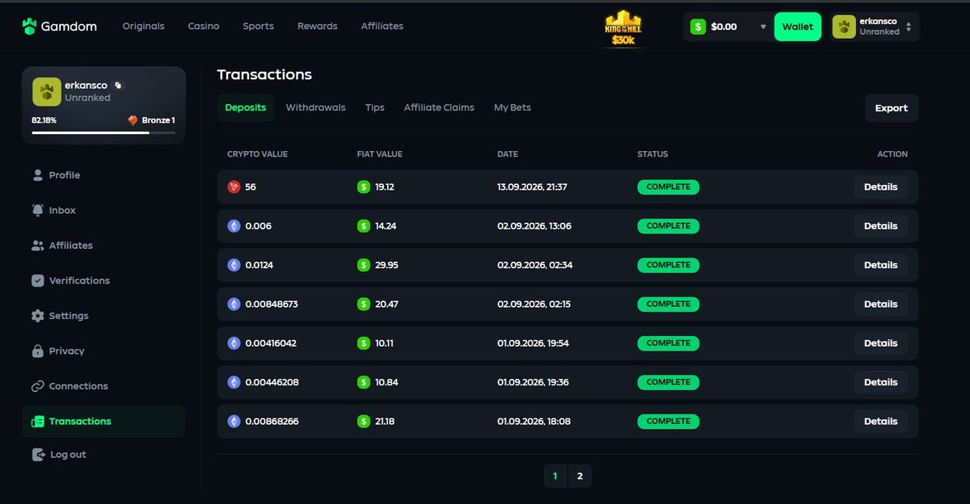970x504 pixels.
Task: Click the Profile person icon
Action: [37, 175]
